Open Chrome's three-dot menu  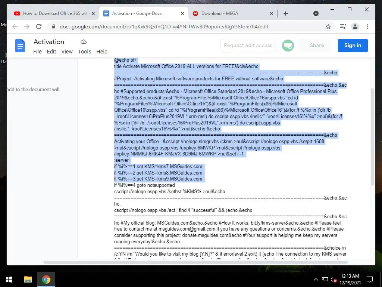pyautogui.click(x=367, y=27)
